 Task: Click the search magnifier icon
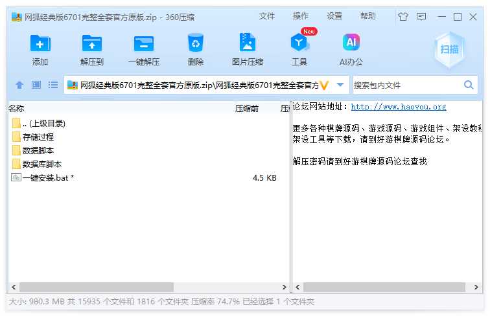pyautogui.click(x=469, y=85)
